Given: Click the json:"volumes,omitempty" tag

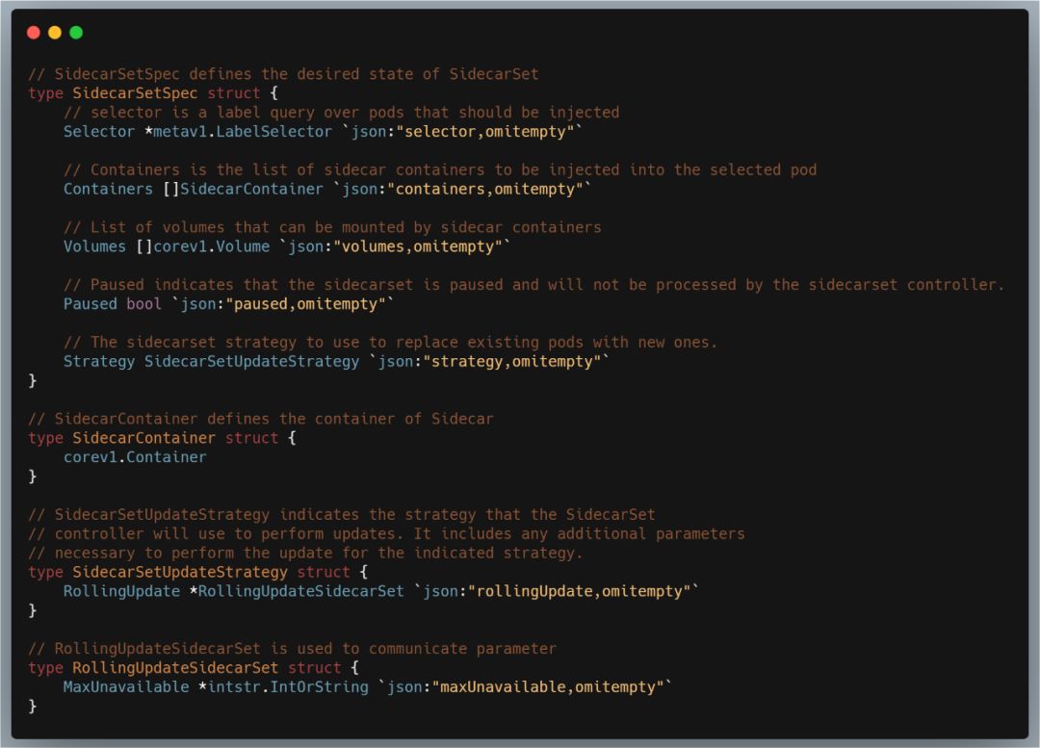Looking at the screenshot, I should click(x=396, y=247).
